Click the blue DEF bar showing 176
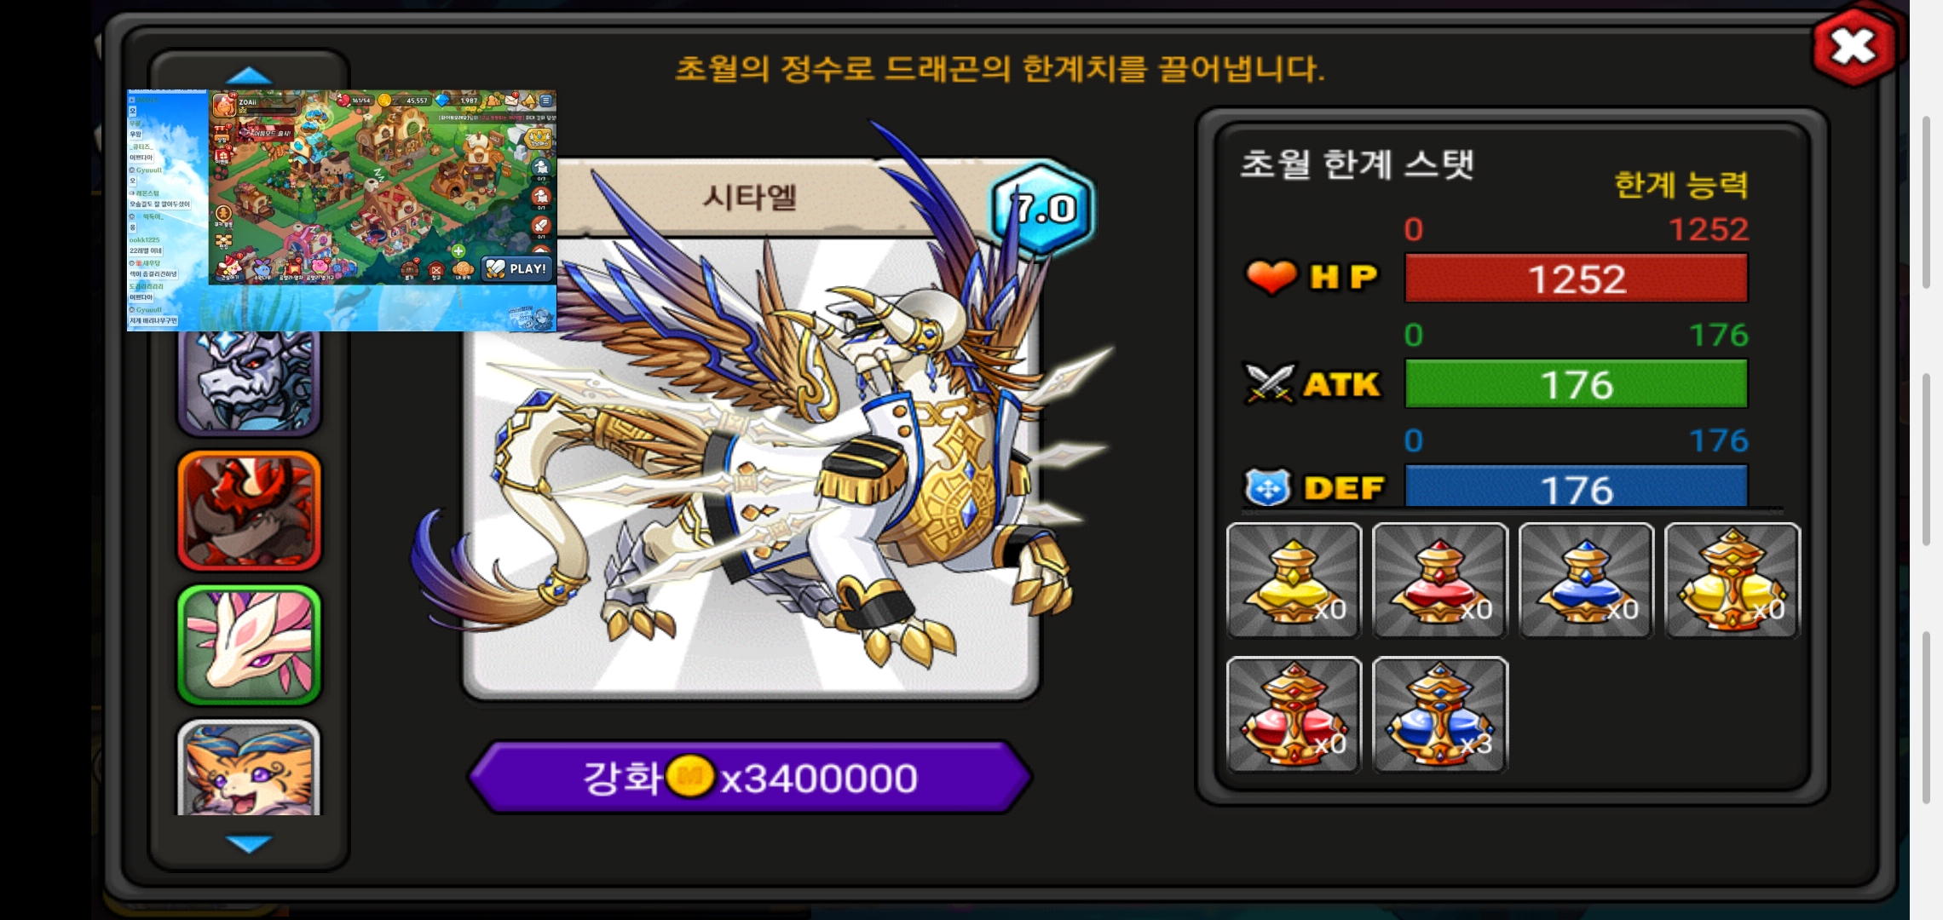This screenshot has width=1943, height=920. 1576,487
